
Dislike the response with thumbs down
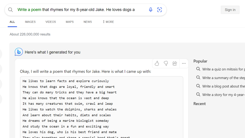coord(166,64)
